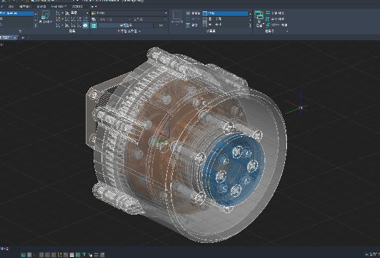Click the viewport control label in top-left corner

coord(1,44)
